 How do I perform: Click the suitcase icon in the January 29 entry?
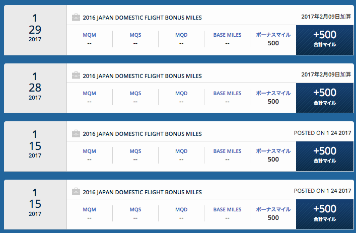pos(76,18)
